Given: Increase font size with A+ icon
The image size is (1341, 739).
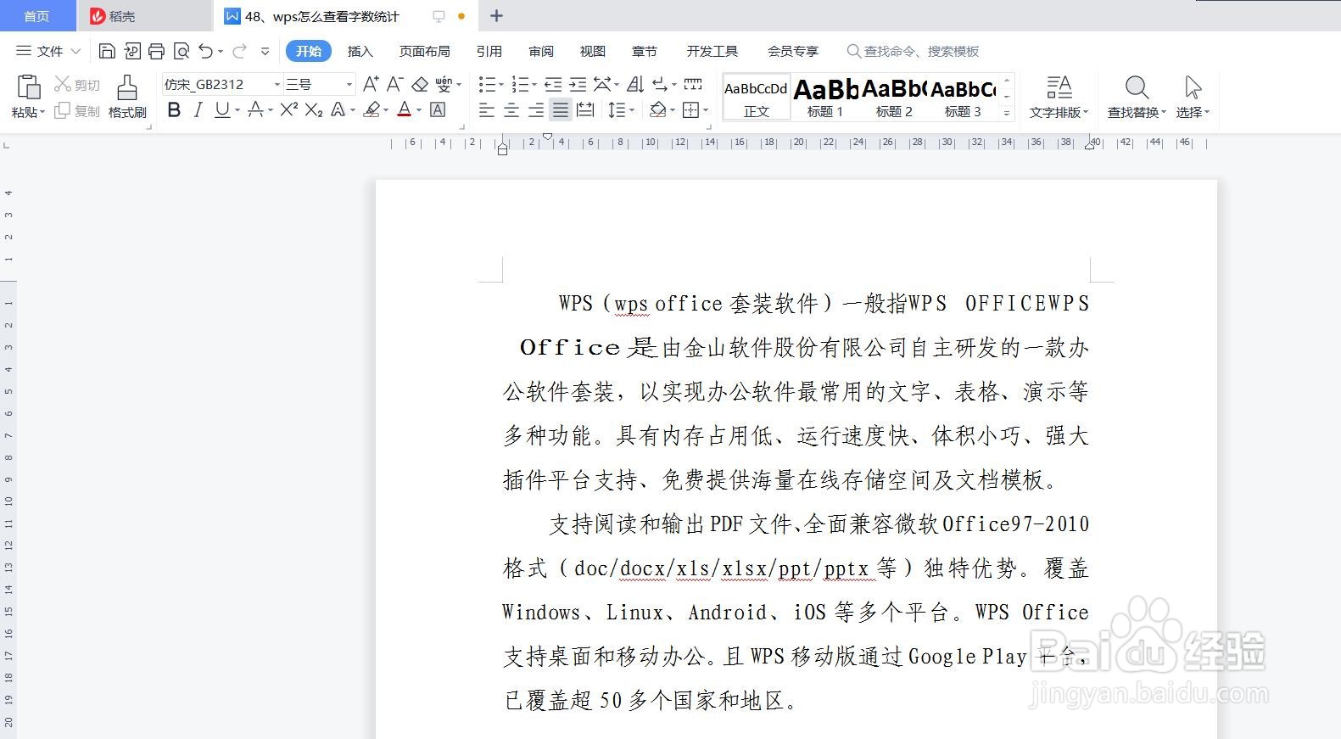Looking at the screenshot, I should pyautogui.click(x=371, y=84).
